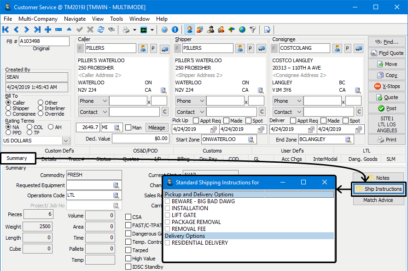Click into the Commodity field
Viewport: 408px width, 271px height.
tap(94, 175)
